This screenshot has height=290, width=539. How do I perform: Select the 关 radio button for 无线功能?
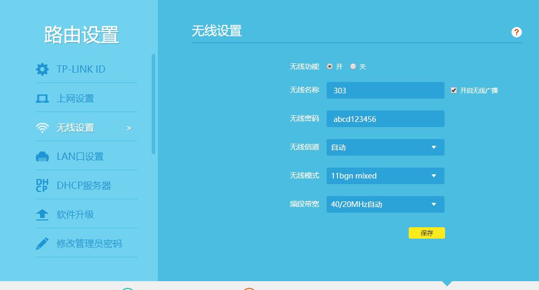(x=353, y=66)
